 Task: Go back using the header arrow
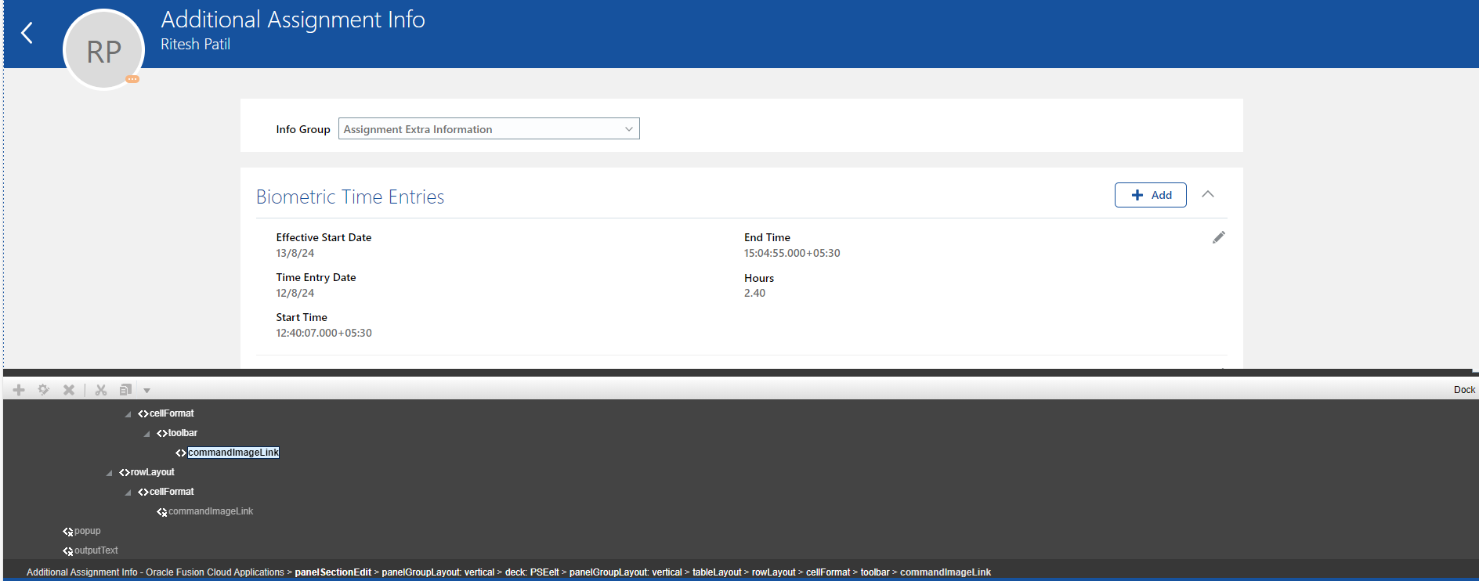[x=27, y=33]
